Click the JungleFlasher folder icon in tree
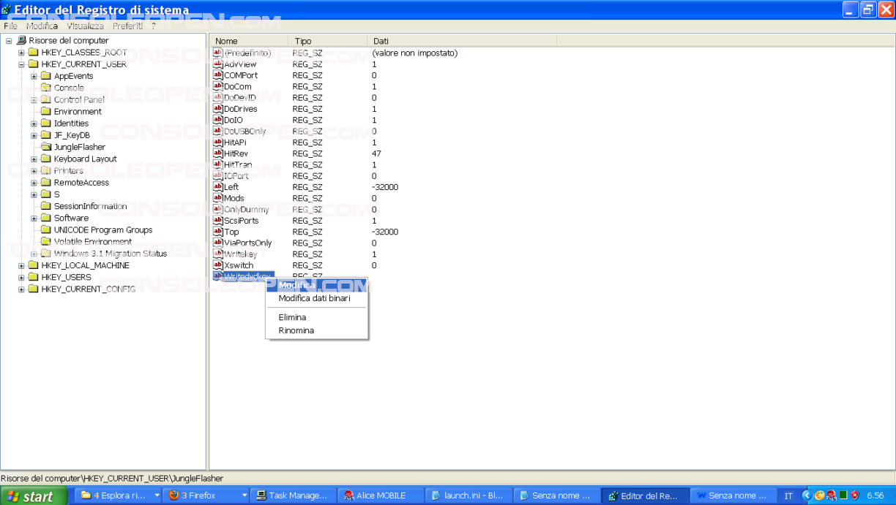This screenshot has height=505, width=896. pos(45,147)
